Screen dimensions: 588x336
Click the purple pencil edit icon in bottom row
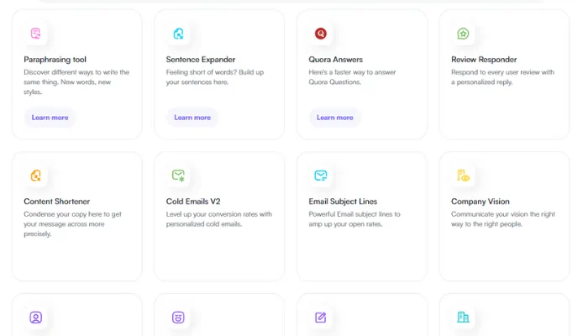pyautogui.click(x=321, y=318)
